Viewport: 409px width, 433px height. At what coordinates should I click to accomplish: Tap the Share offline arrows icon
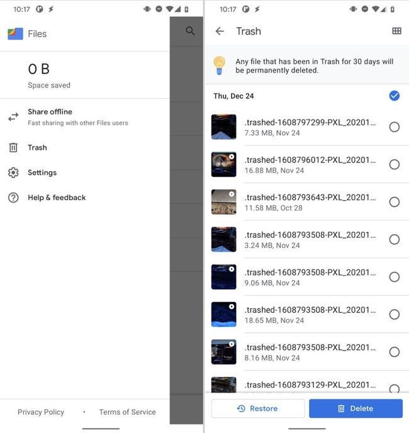[x=13, y=117]
